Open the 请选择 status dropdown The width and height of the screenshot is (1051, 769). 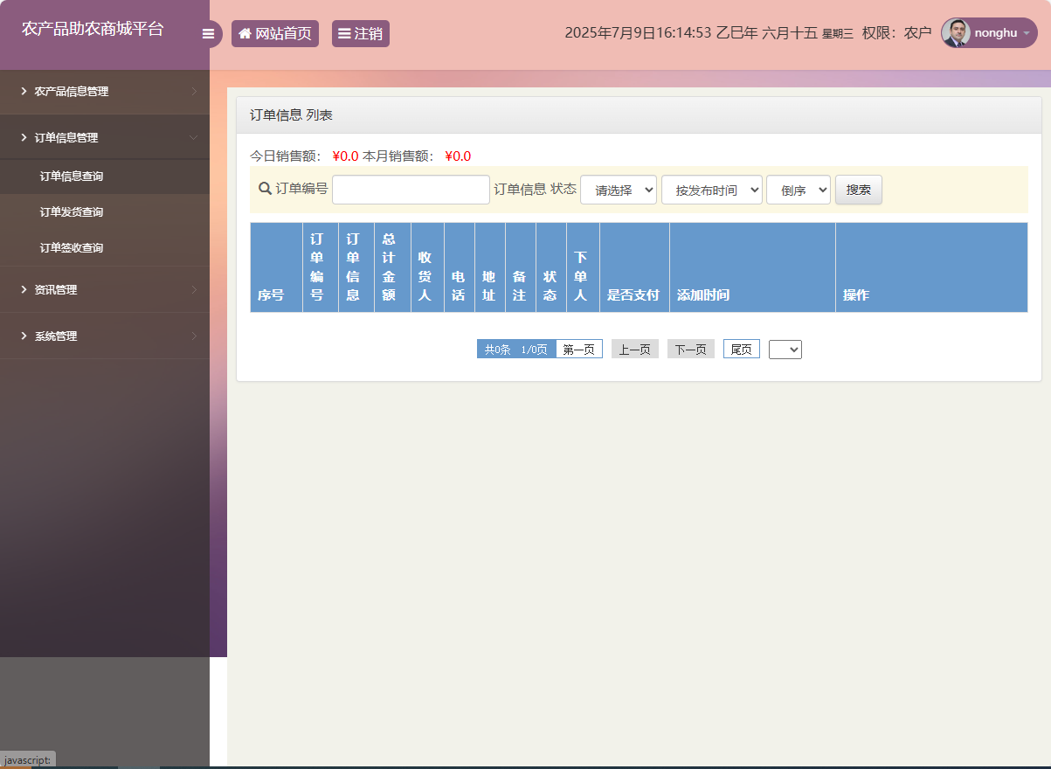[x=619, y=189]
